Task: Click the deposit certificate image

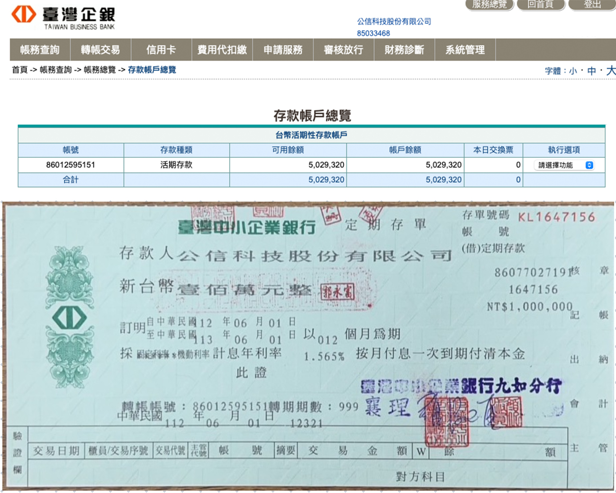Action: 308,347
